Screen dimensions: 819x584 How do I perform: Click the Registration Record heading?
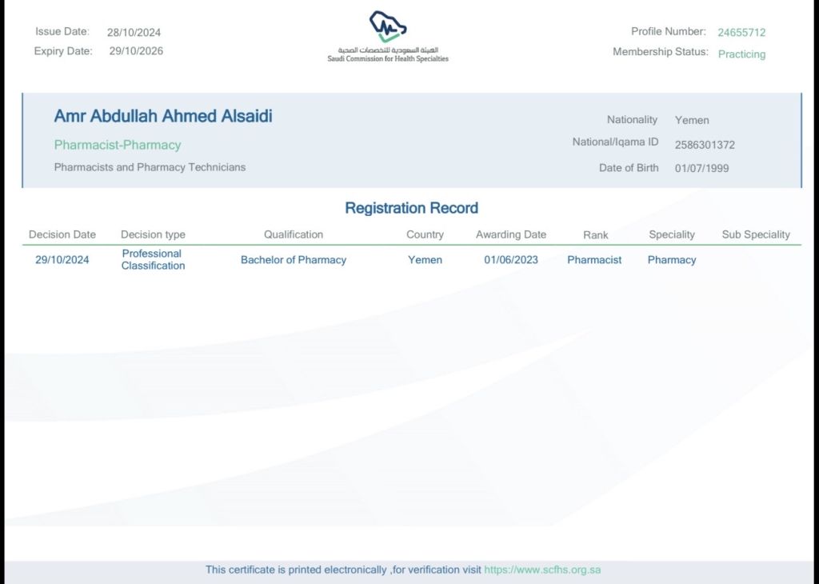pyautogui.click(x=411, y=208)
